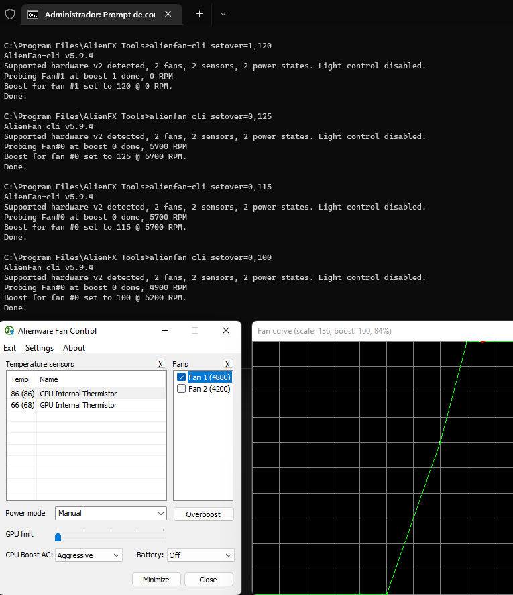Click the shield icon in the terminal title bar
513x595 pixels.
click(10, 14)
